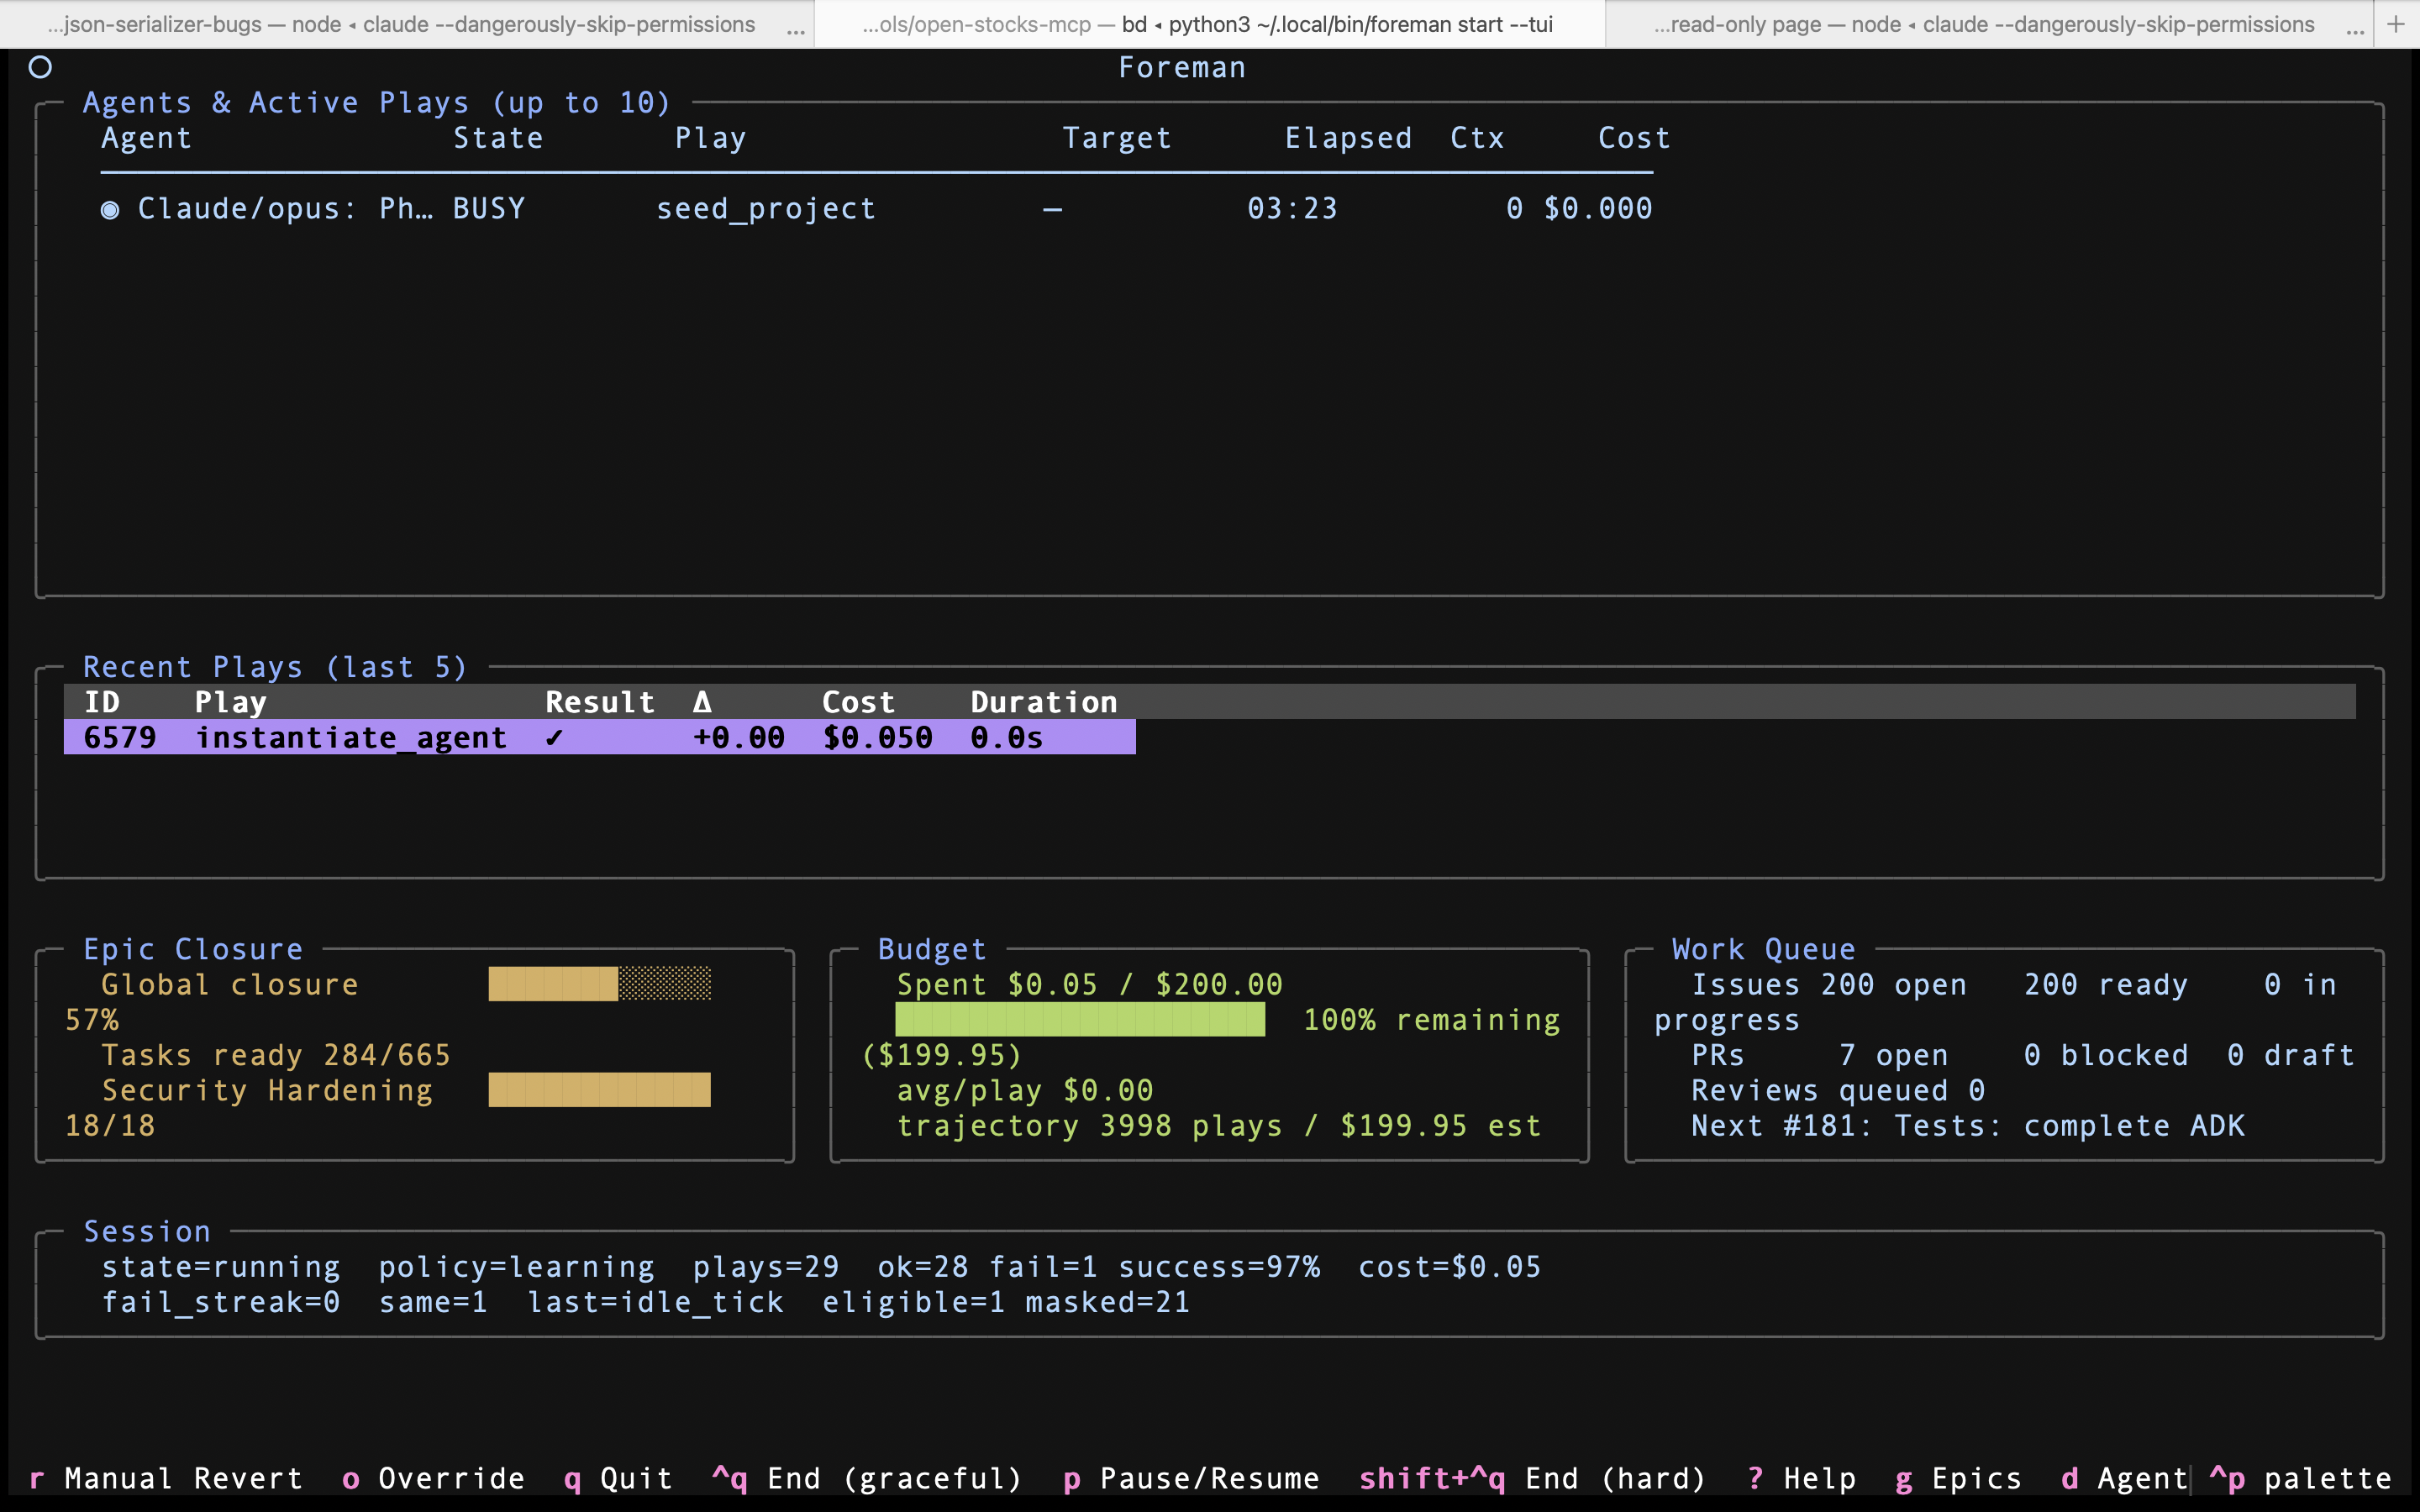Click the circle icon beside Foreman title
Image resolution: width=2420 pixels, height=1512 pixels.
40,67
